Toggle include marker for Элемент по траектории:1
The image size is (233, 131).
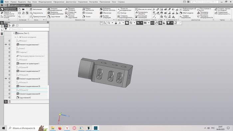tap(10, 64)
